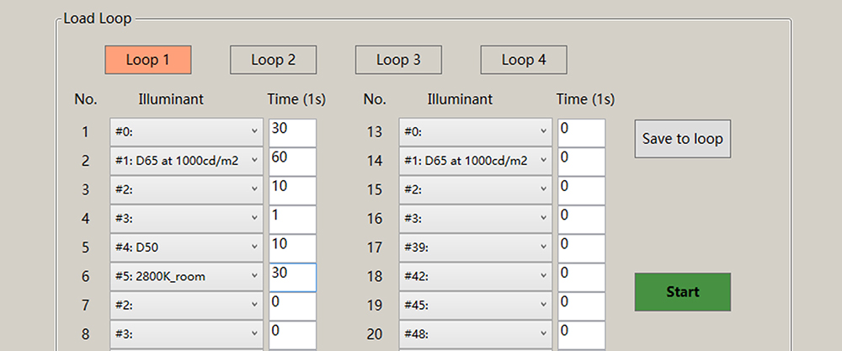The height and width of the screenshot is (351, 842).
Task: Open illuminant dropdown for row 15
Action: click(476, 190)
